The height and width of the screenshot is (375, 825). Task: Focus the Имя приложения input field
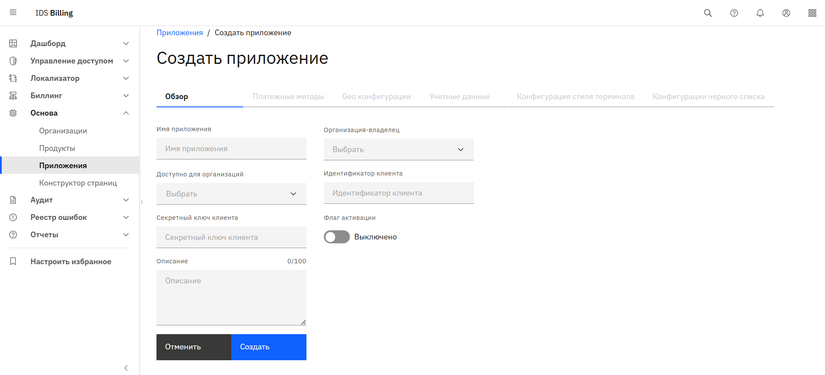(231, 149)
